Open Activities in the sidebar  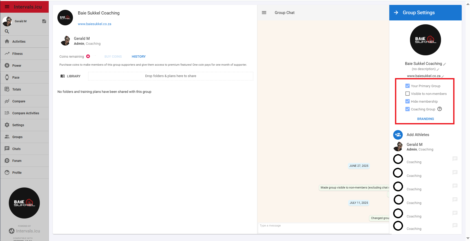pos(19,42)
